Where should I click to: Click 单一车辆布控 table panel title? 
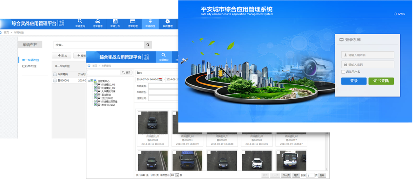click(62, 66)
